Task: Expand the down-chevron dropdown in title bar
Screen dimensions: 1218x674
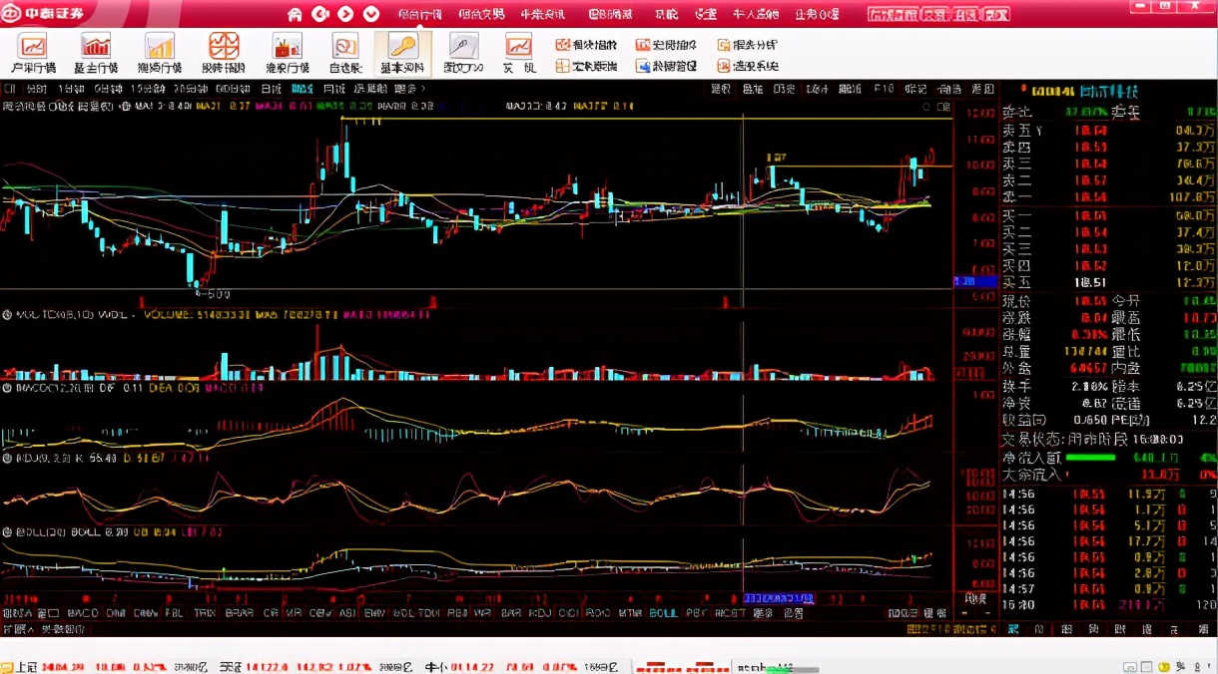Action: click(x=372, y=14)
